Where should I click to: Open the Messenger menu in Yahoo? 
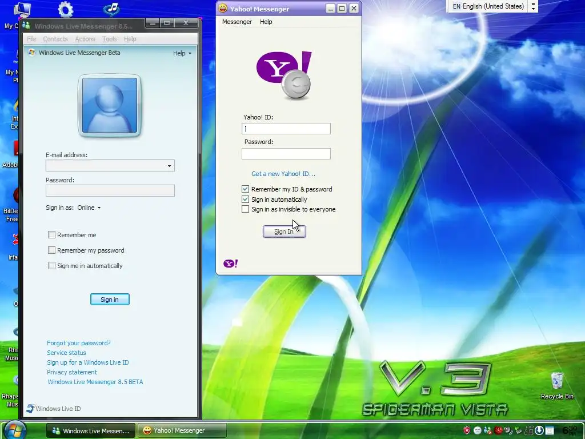237,22
